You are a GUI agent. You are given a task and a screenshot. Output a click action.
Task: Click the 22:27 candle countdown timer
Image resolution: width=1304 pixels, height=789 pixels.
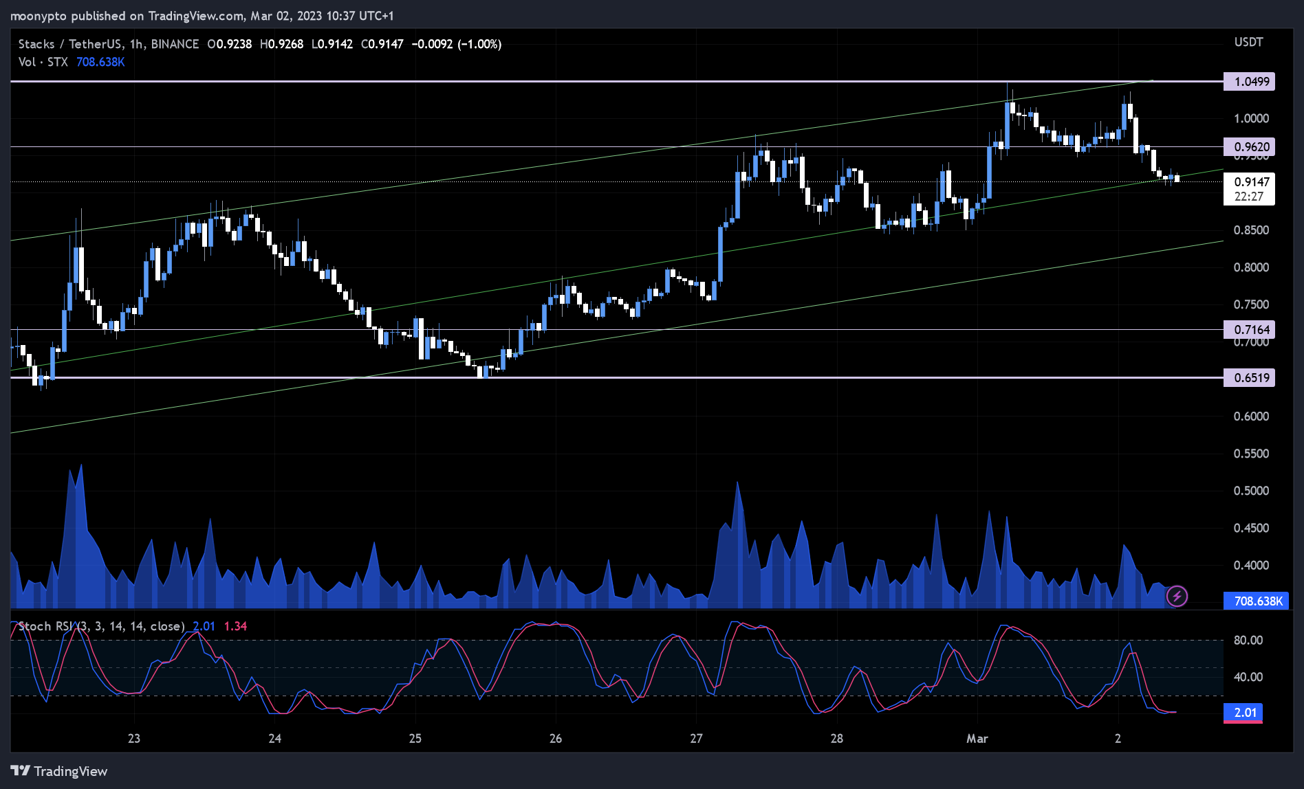tap(1248, 197)
